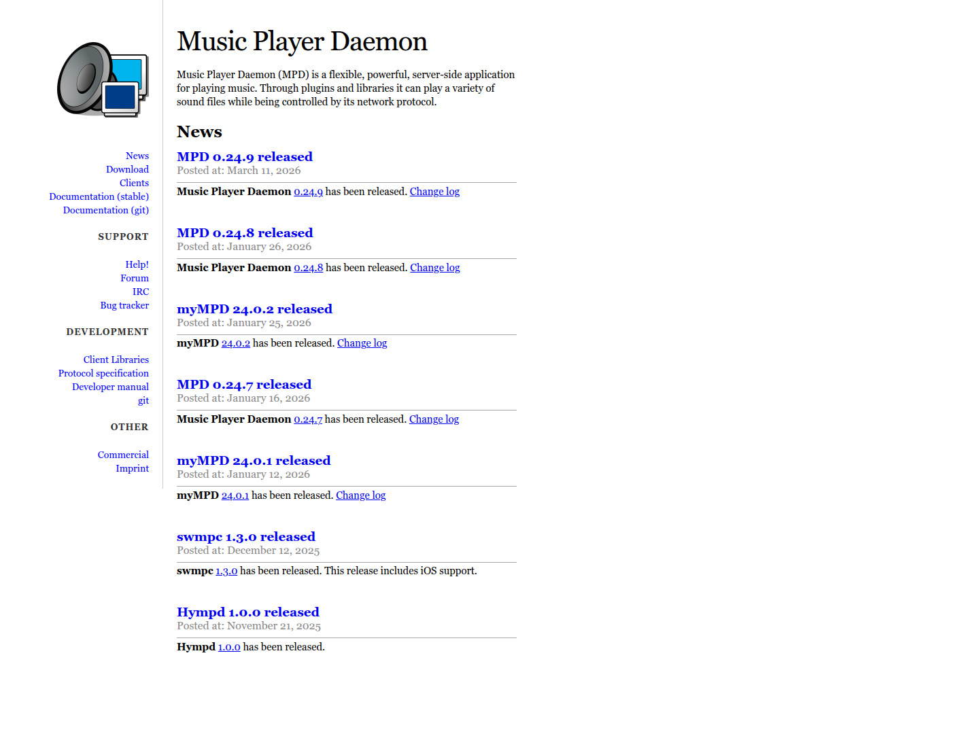This screenshot has height=734, width=979.
Task: Open the swmpc 1.3.0 released headline
Action: pyautogui.click(x=246, y=537)
